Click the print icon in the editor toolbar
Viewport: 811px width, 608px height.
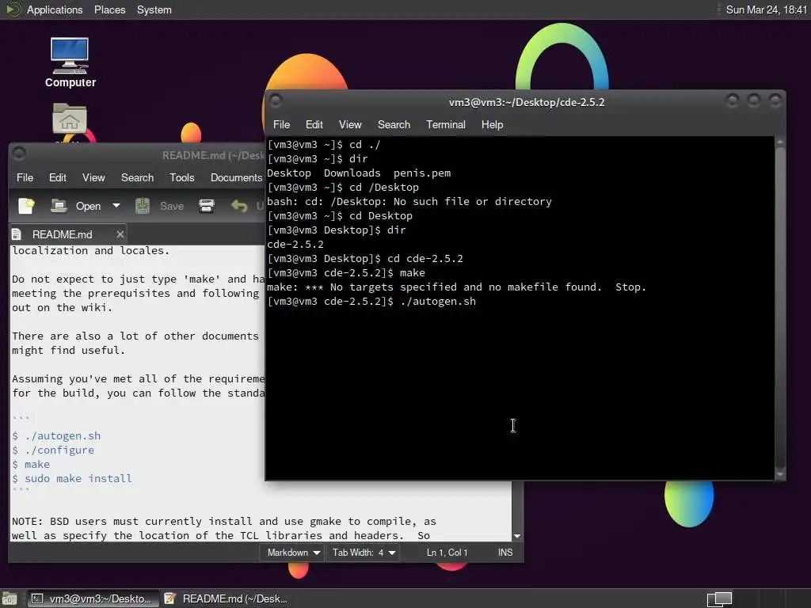click(x=207, y=206)
